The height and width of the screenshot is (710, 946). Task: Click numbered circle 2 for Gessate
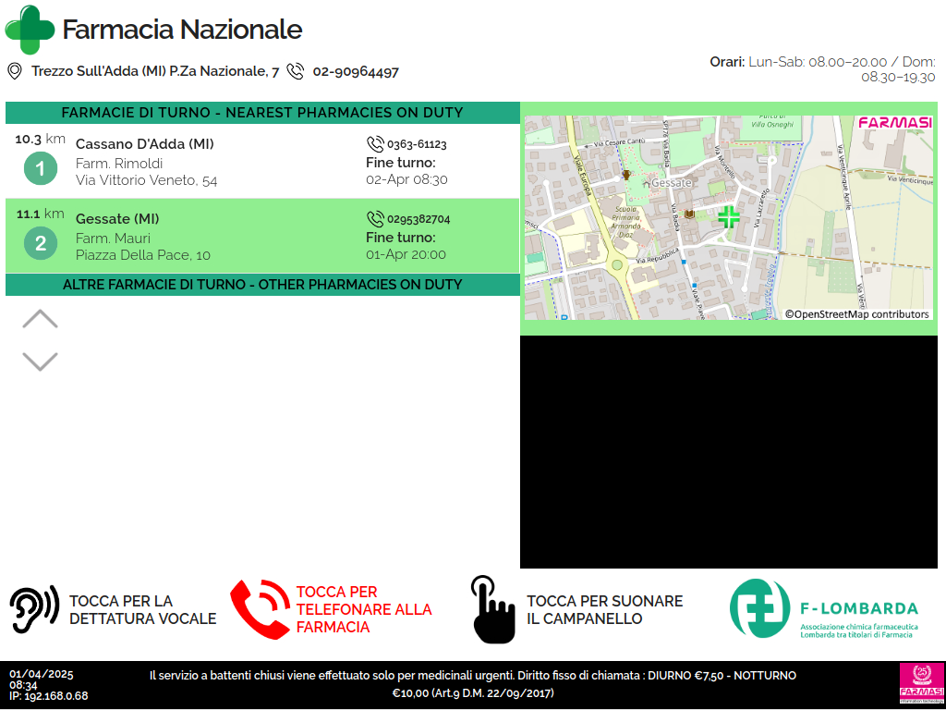pos(41,244)
